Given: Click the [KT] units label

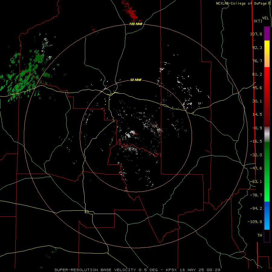Looking at the screenshot, I should pos(258,21).
